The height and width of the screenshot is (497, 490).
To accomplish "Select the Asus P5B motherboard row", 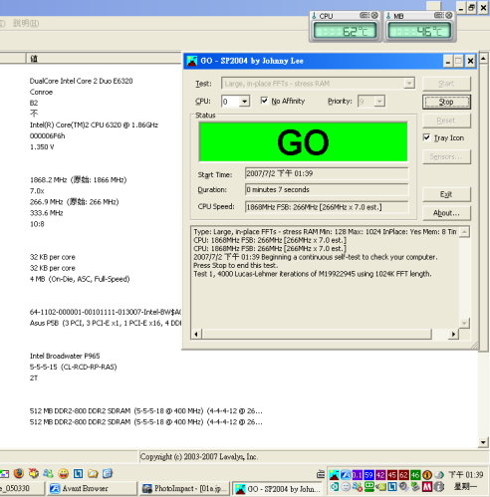I will 106,323.
